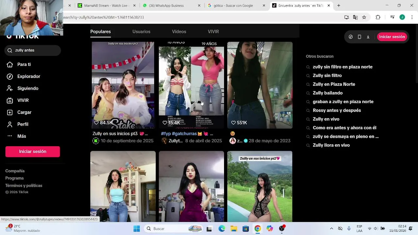Select suggestion Zully bailando
Screen dimensions: 418x235
(328, 93)
